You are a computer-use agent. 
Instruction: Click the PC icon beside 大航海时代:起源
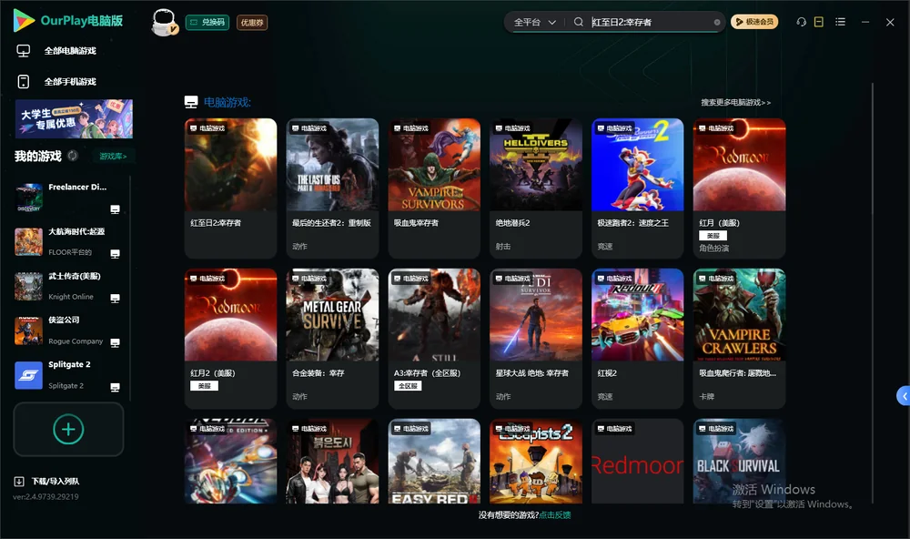(x=115, y=254)
